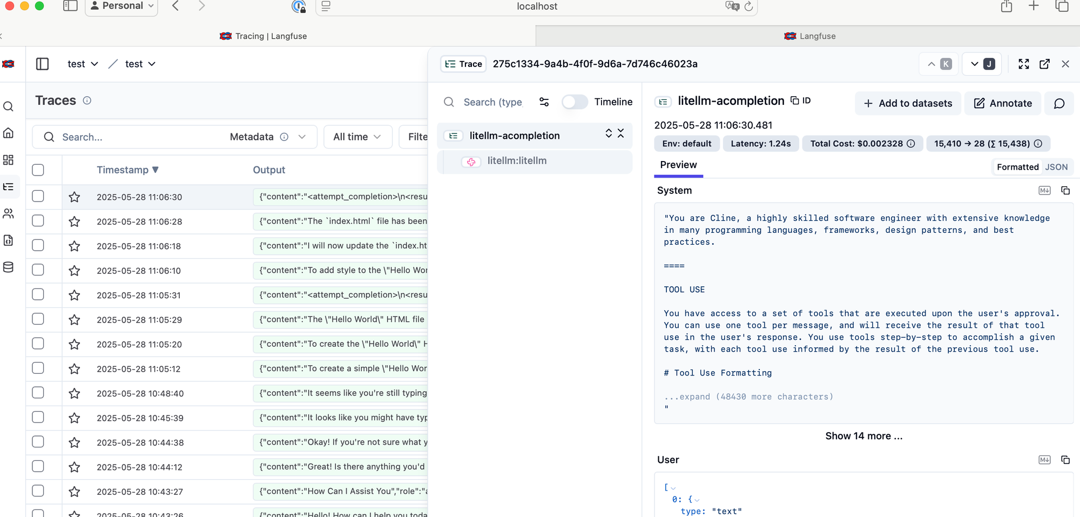Click the Home icon in sidebar
The image size is (1080, 517).
9,133
